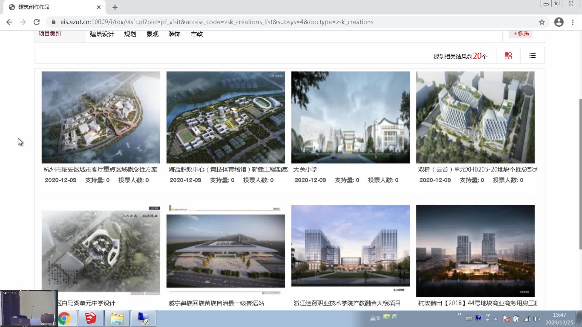Open 双桥(云谷)单元 project thumbnail
582x327 pixels.
click(475, 117)
